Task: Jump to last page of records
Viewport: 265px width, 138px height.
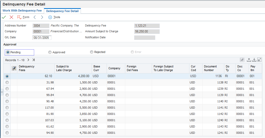Action: coord(34,60)
